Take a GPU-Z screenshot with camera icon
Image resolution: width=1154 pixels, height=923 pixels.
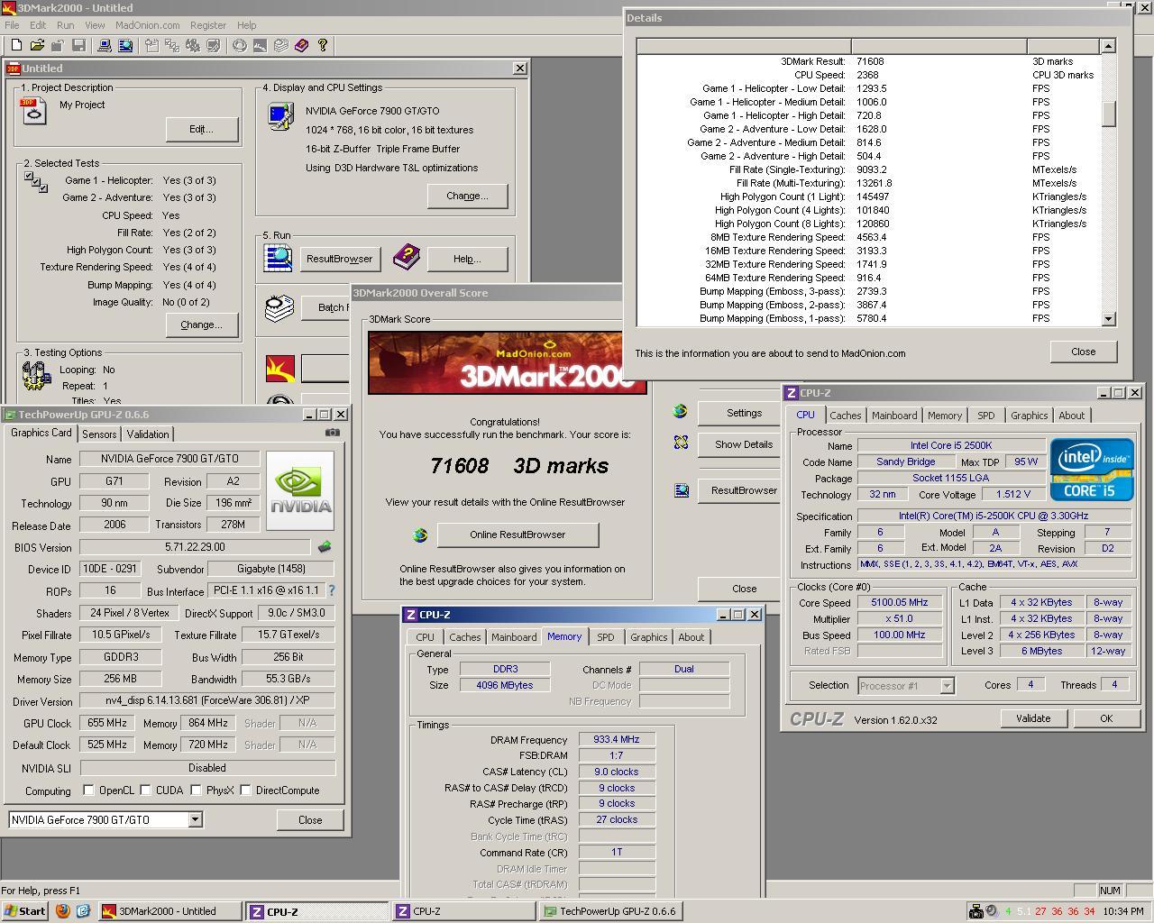[x=332, y=432]
